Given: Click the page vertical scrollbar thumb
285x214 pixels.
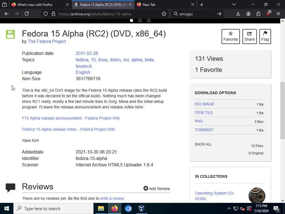Looking at the screenshot, I should tap(282, 110).
